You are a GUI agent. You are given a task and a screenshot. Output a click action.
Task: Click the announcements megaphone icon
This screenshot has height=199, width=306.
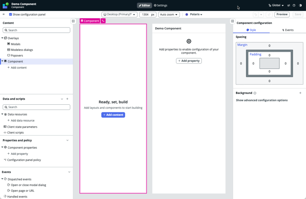point(288,5)
